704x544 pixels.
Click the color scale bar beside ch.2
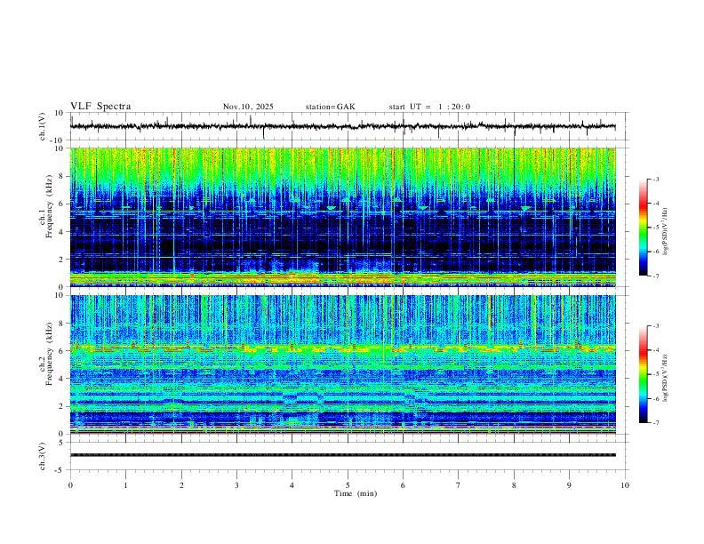click(643, 374)
